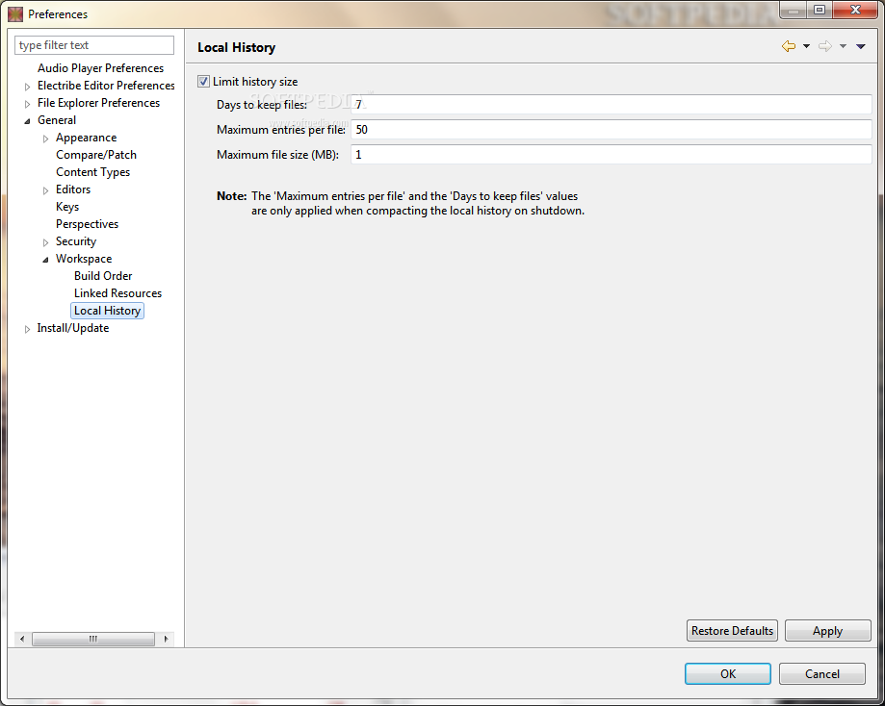This screenshot has height=706, width=885.
Task: Click the type filter text field
Action: pos(94,45)
